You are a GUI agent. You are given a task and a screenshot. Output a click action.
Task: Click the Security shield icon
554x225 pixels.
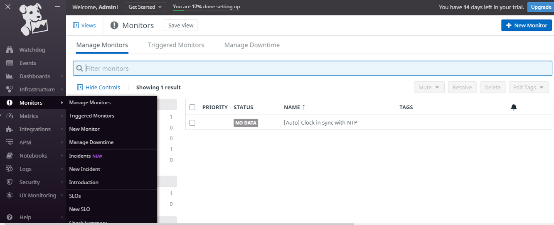pos(10,182)
